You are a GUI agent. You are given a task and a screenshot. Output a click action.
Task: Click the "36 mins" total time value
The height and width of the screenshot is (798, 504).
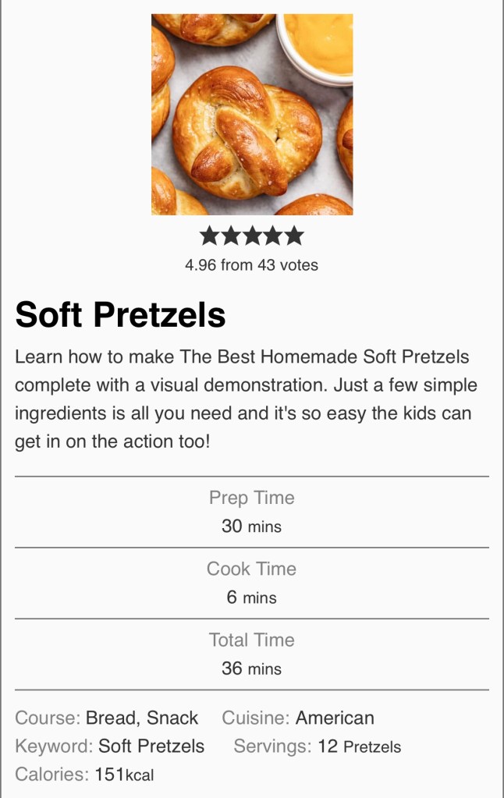tap(251, 669)
